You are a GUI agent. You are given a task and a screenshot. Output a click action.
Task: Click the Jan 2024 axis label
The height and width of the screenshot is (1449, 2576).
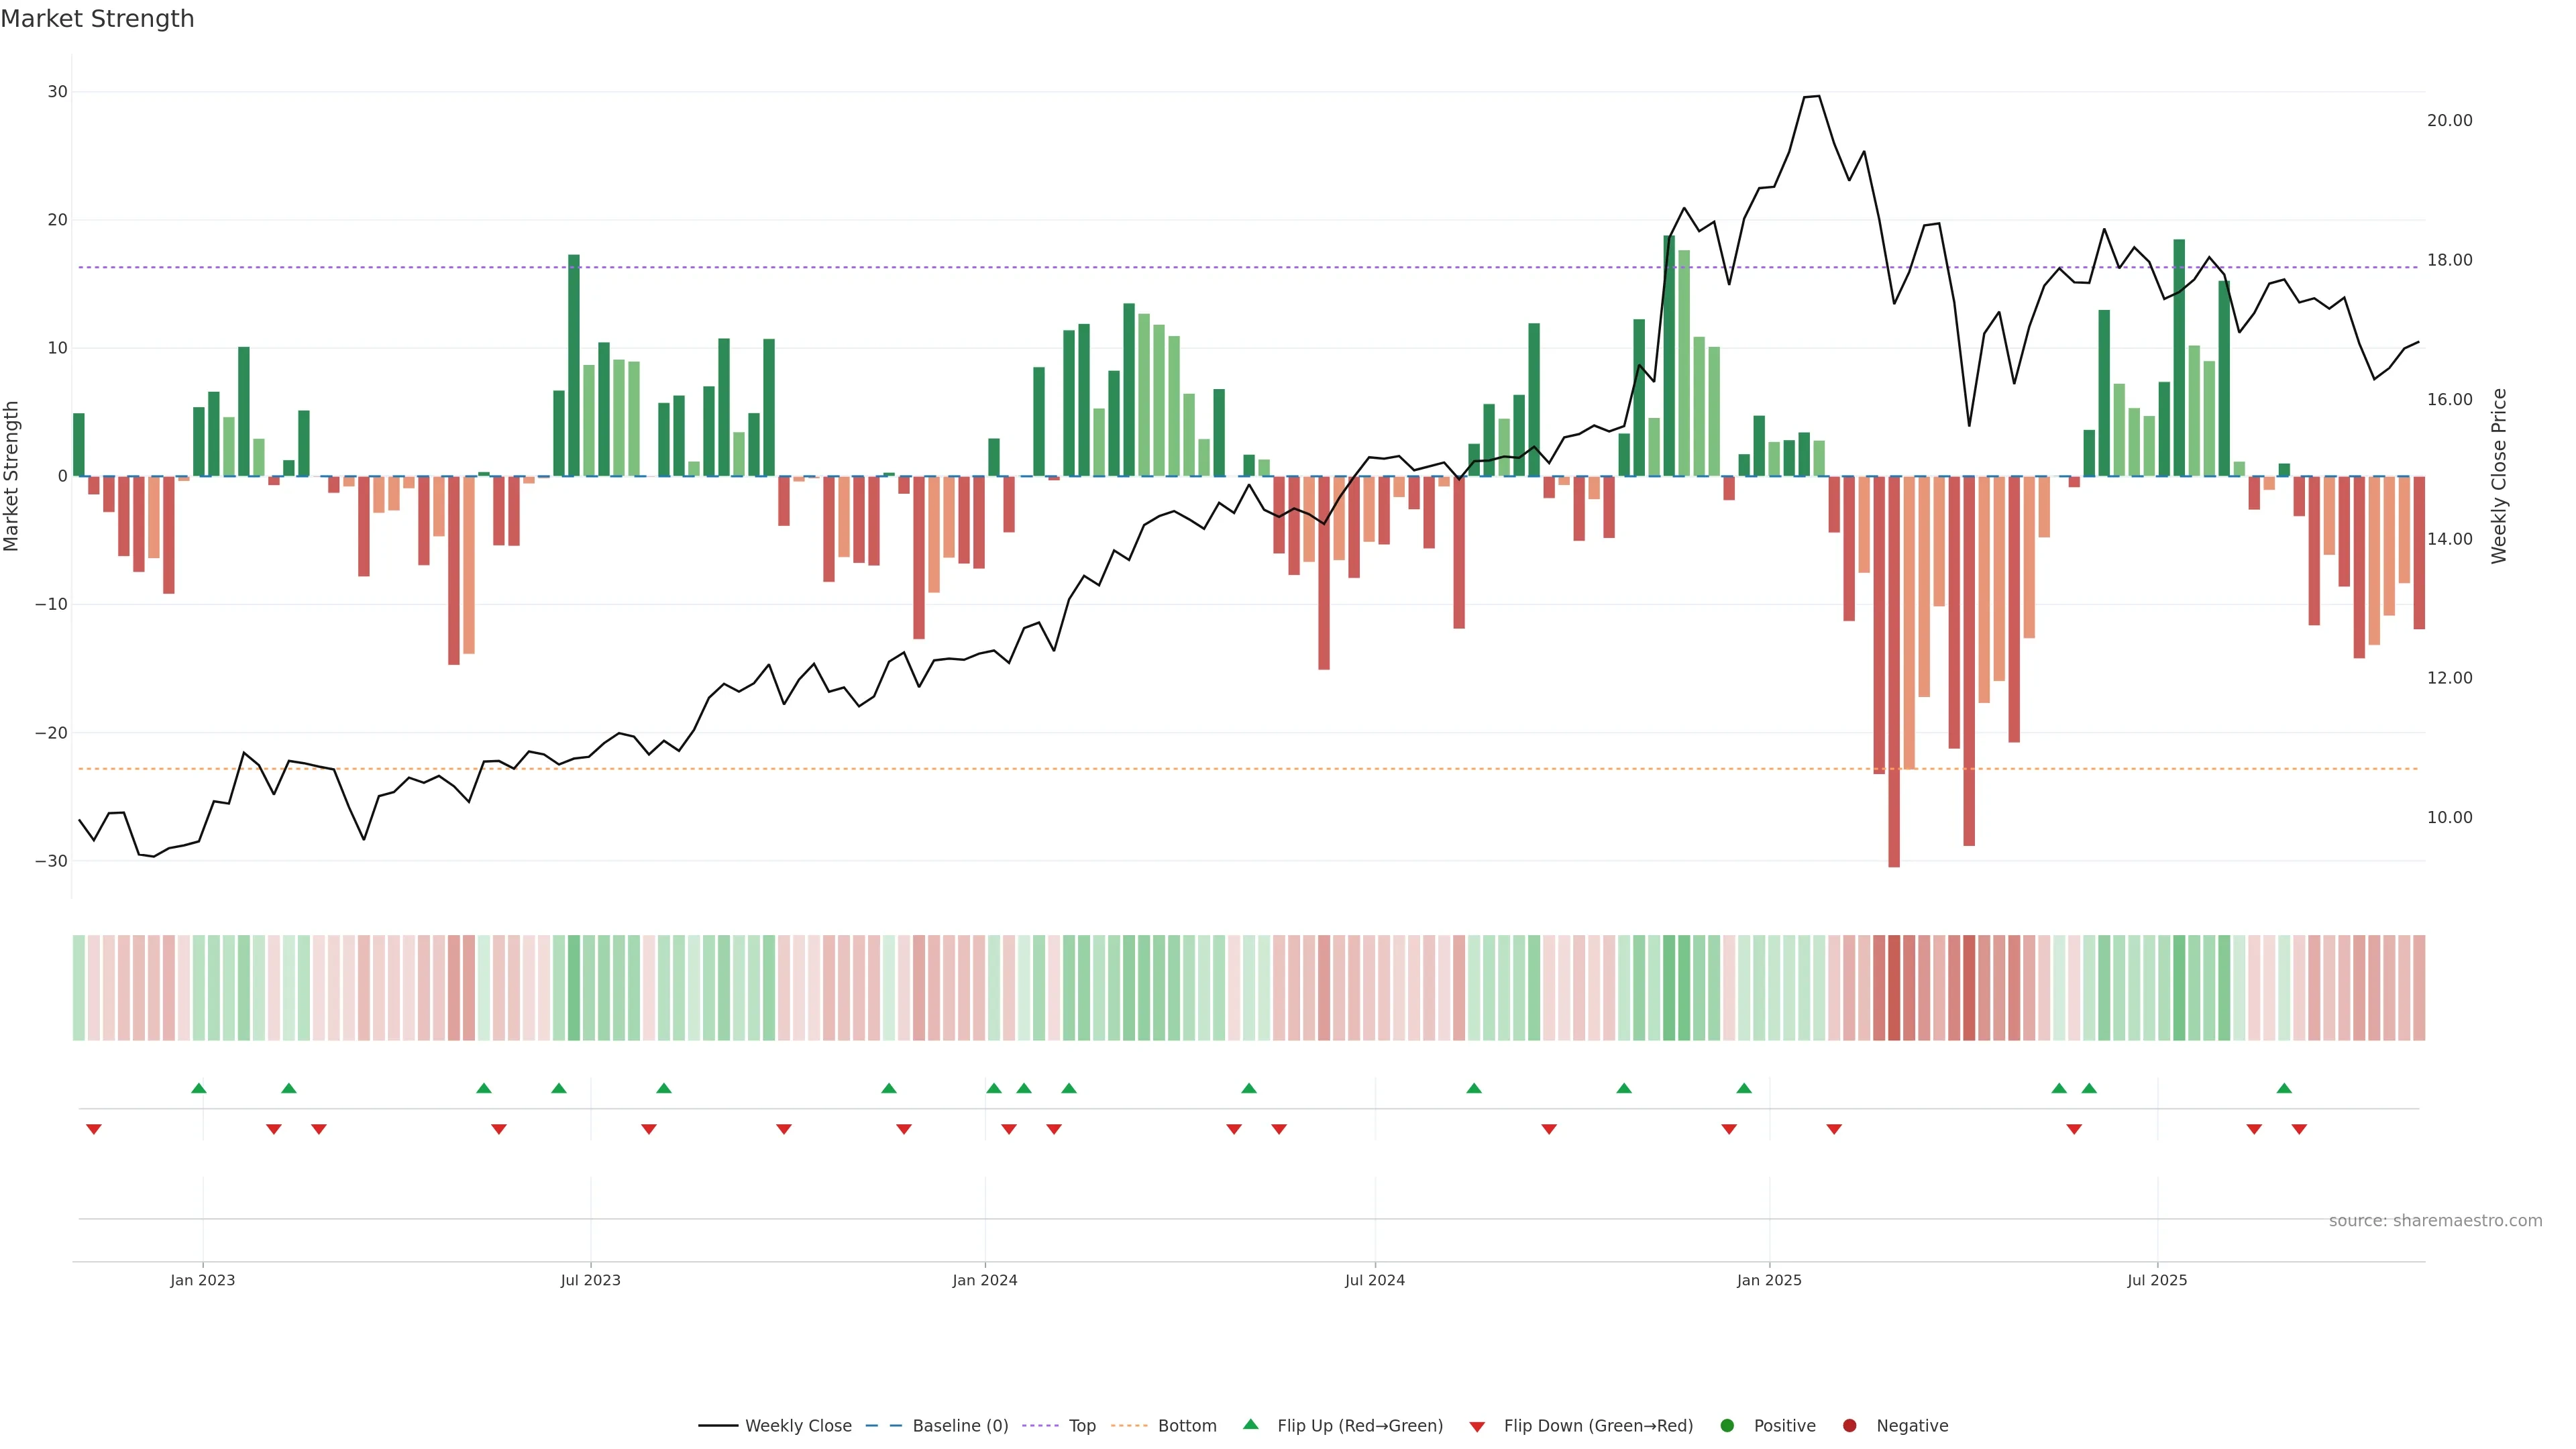click(x=984, y=1280)
